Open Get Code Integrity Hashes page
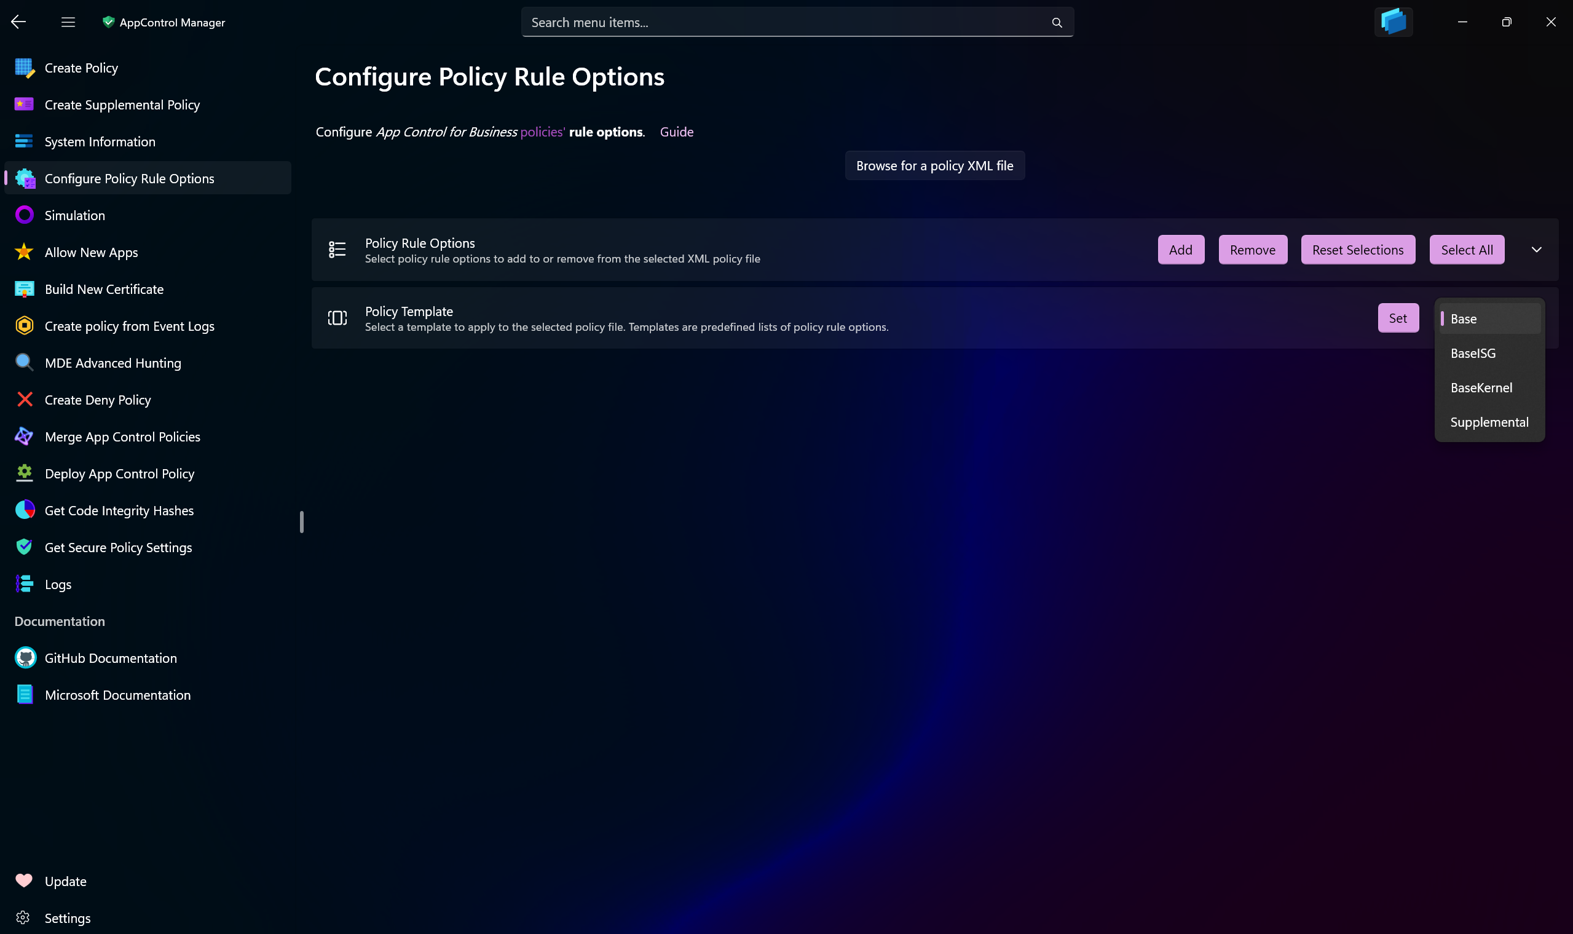1573x934 pixels. point(148,510)
